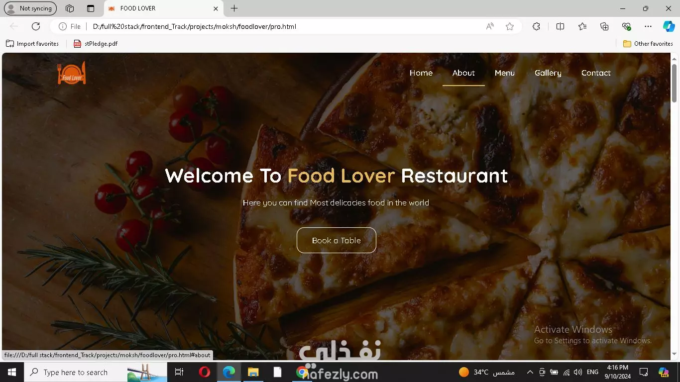Open the notification center icon
This screenshot has height=382, width=680.
click(x=644, y=372)
